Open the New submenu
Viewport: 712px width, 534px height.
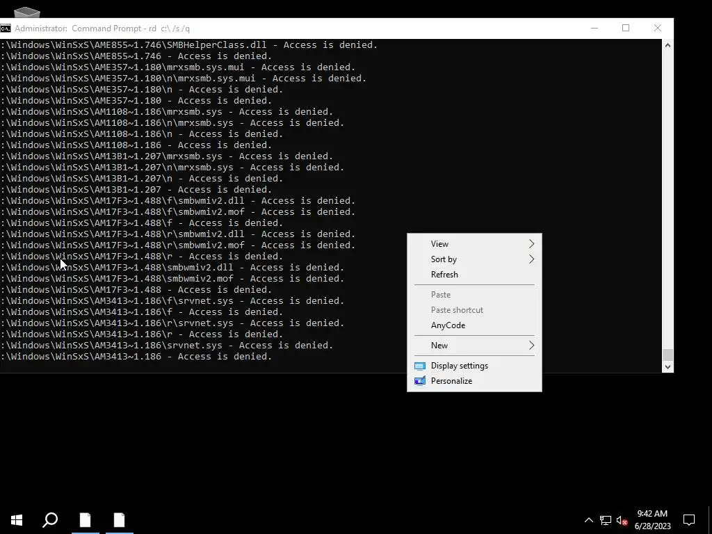coord(474,346)
